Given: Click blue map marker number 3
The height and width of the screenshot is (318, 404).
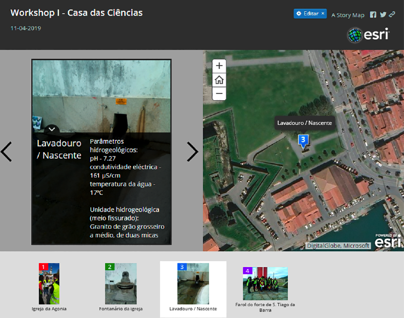Looking at the screenshot, I should [x=303, y=140].
